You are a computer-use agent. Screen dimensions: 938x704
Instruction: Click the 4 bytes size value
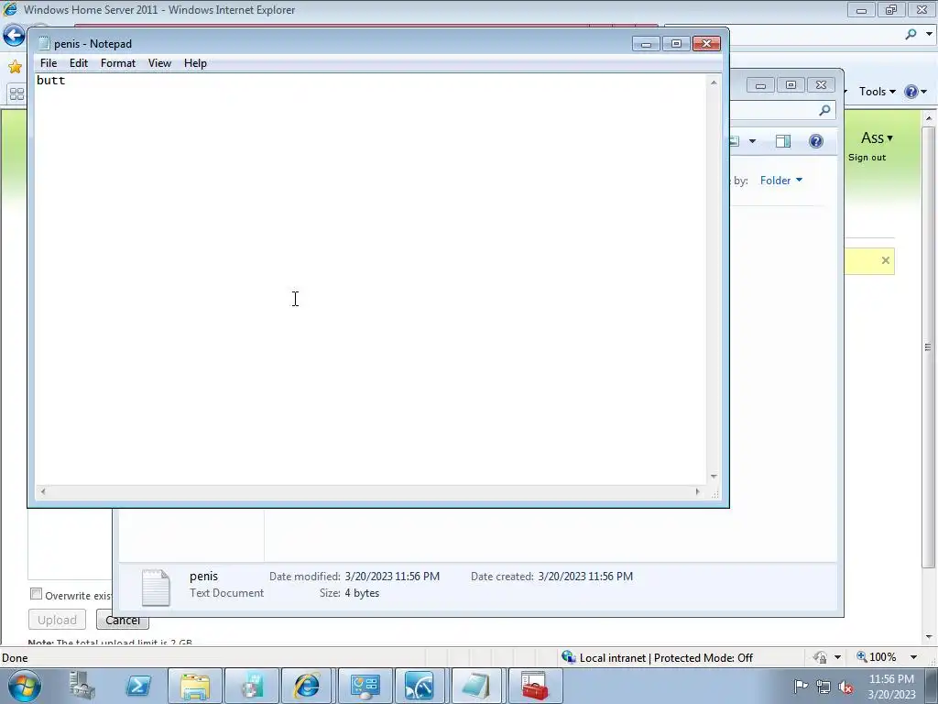(x=362, y=593)
